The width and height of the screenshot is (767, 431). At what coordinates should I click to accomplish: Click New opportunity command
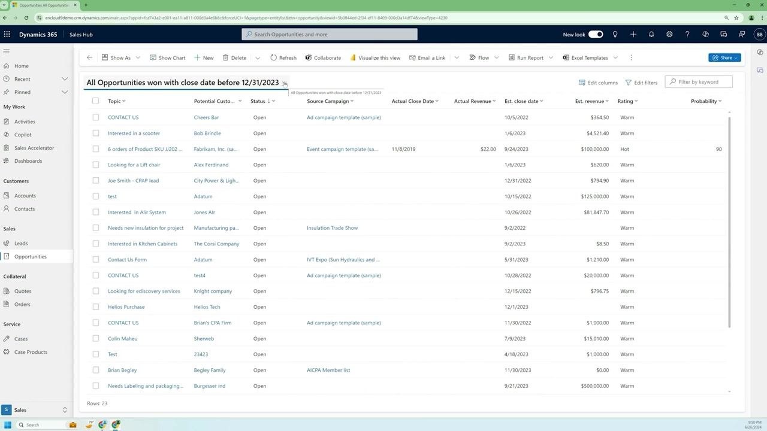[x=204, y=57]
